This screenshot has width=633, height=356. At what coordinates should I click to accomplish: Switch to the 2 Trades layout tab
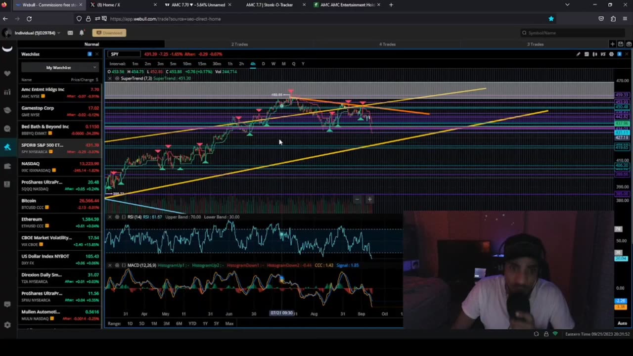click(239, 44)
